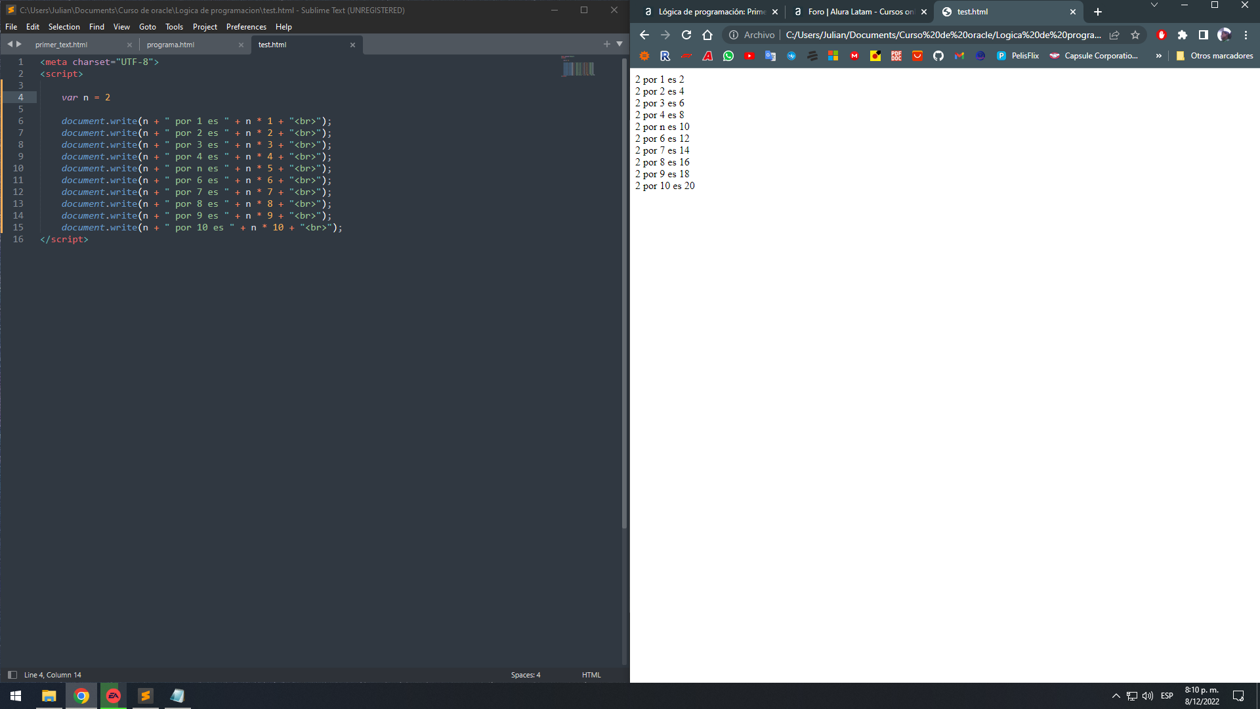Open Sublime Project menu
This screenshot has width=1260, height=709.
[x=205, y=27]
